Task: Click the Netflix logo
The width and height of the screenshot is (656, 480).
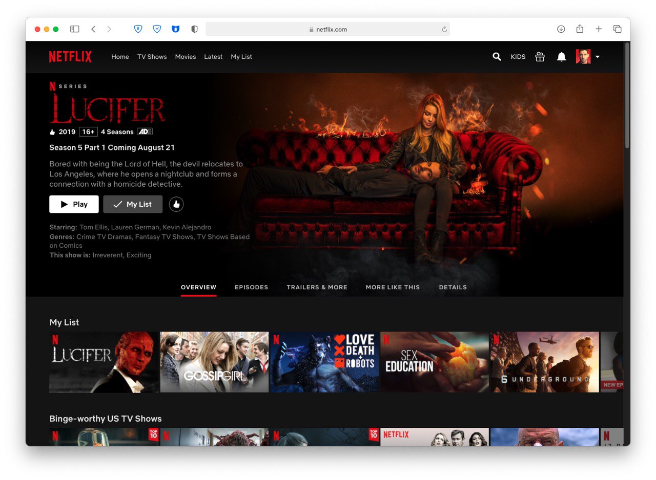Action: (70, 57)
